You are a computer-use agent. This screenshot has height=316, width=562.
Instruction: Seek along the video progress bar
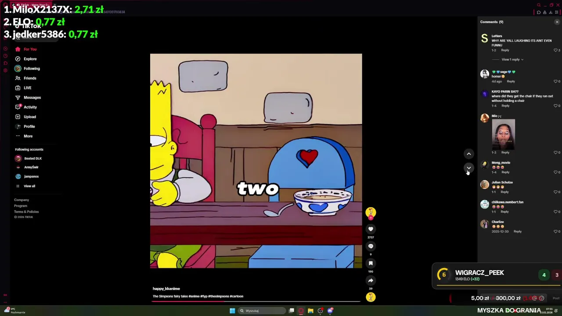click(256, 302)
